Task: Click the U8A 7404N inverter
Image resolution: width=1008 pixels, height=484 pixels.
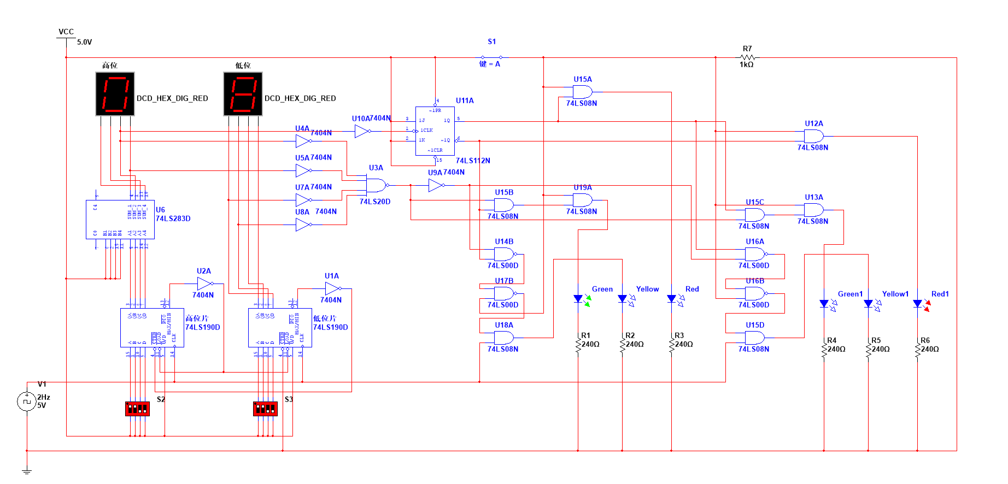Action: coord(303,225)
